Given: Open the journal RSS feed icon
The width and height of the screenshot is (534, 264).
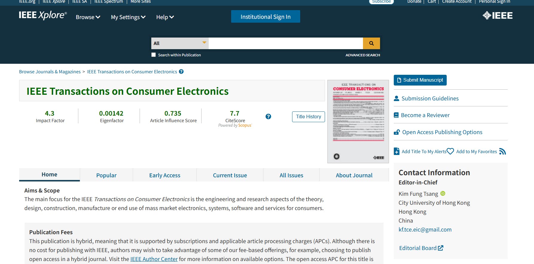Looking at the screenshot, I should click(x=503, y=152).
